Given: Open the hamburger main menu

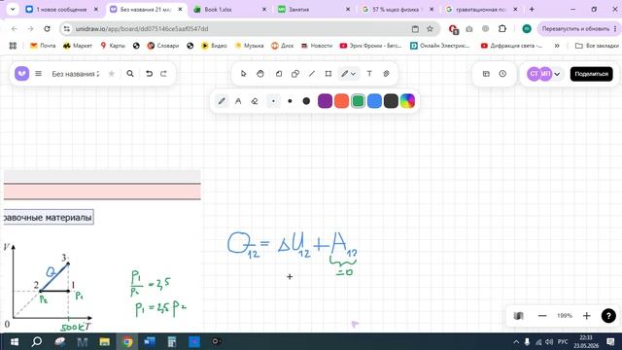Looking at the screenshot, I should point(38,74).
